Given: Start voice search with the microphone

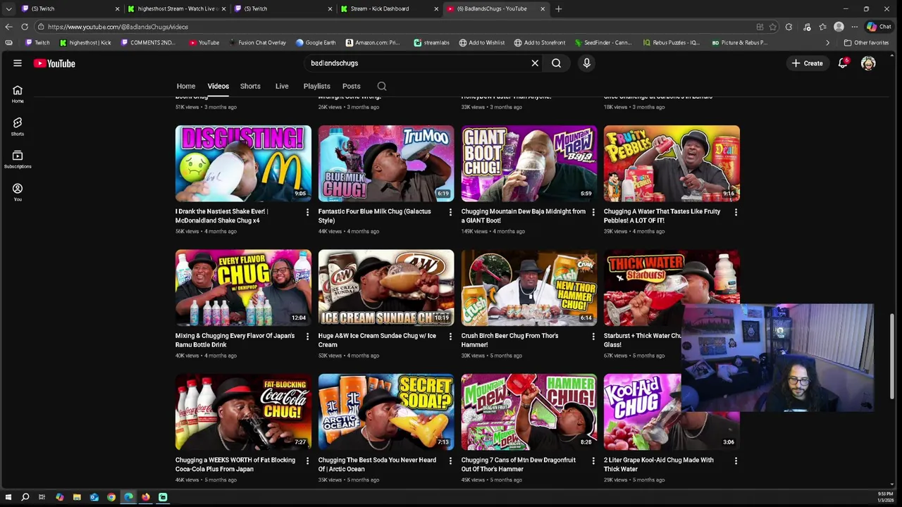Looking at the screenshot, I should (x=586, y=63).
